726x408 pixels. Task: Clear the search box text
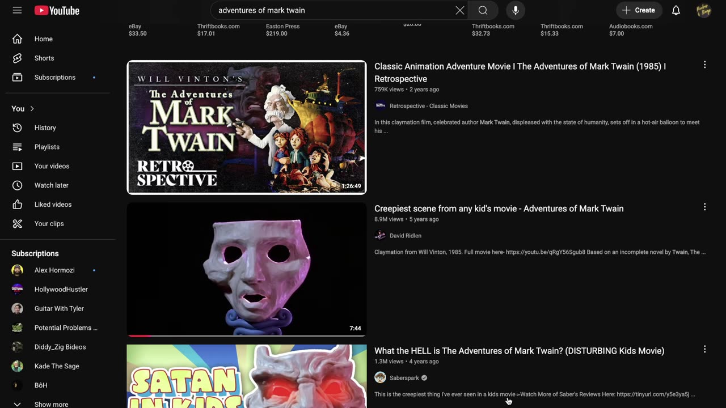tap(459, 10)
